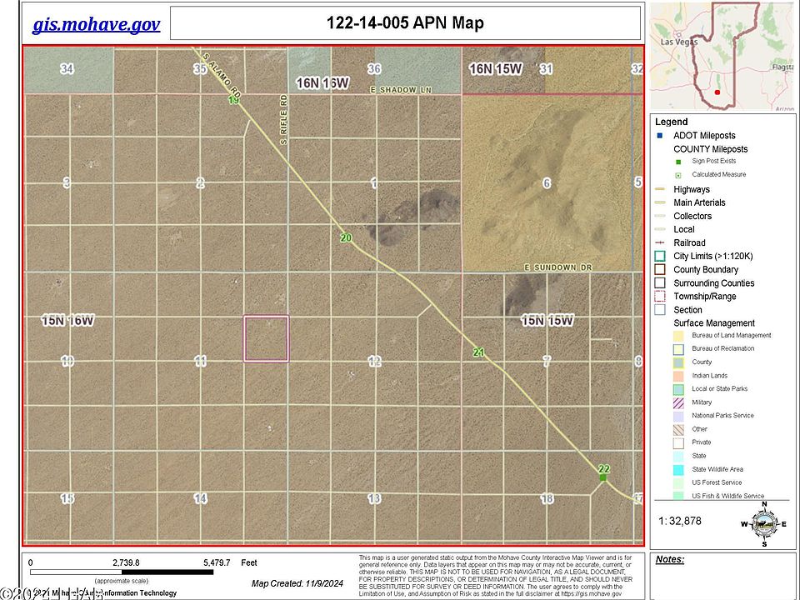Click the locator overview map thumbnail
This screenshot has width=800, height=600.
(x=723, y=57)
